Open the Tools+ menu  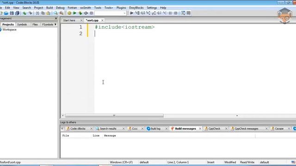[109, 8]
